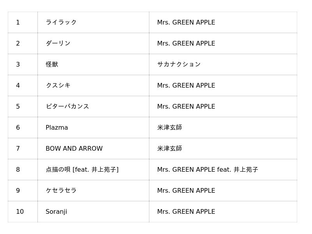Click the Plazma song title

point(57,128)
